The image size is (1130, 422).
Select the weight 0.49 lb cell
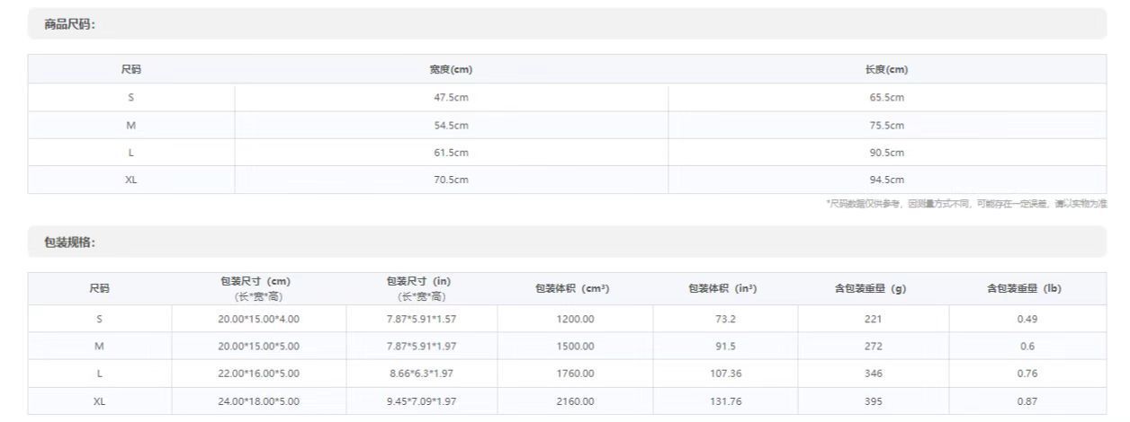click(1027, 319)
